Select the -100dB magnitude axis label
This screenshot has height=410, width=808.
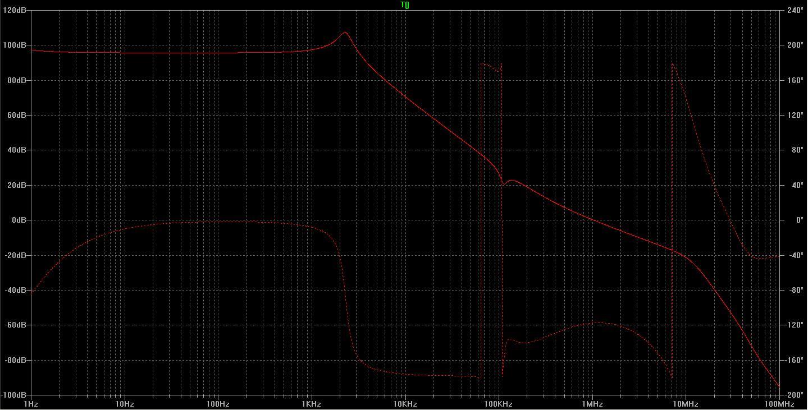pos(14,395)
